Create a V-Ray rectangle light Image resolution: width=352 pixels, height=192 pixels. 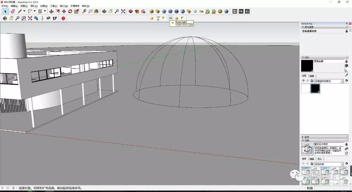[158, 18]
